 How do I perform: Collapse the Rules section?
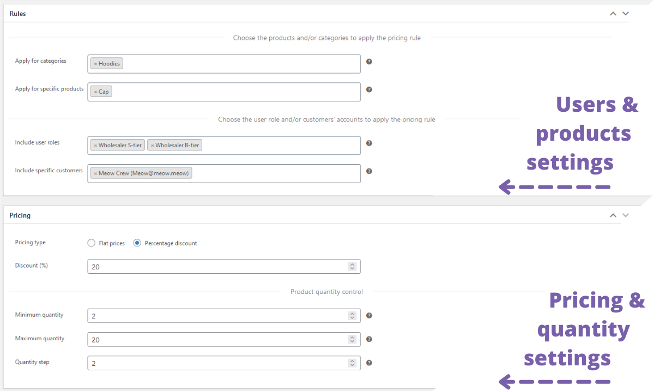613,13
